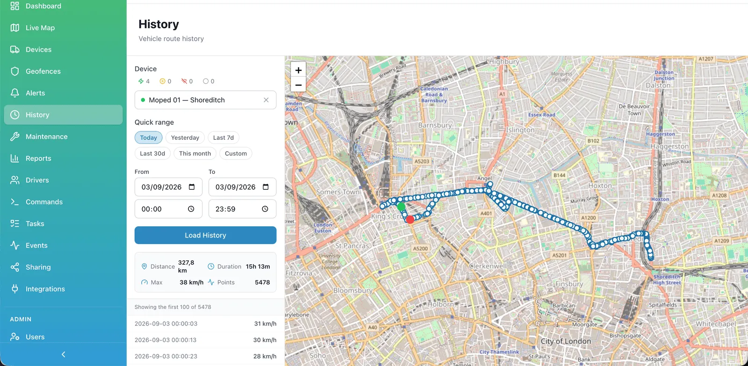Select the 2026-09-03 00:00:13 history row
The image size is (748, 366).
click(205, 340)
